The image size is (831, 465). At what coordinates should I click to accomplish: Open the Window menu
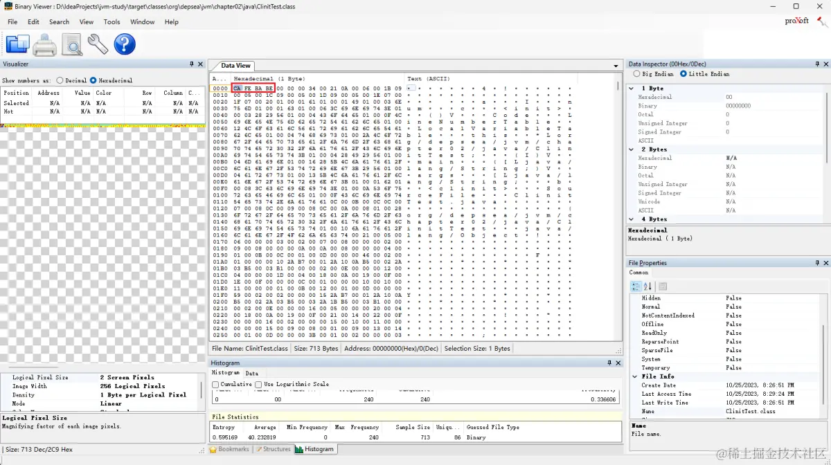[x=143, y=22]
